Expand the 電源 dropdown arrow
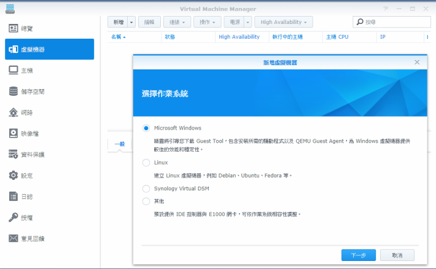The height and width of the screenshot is (269, 436). click(x=247, y=22)
